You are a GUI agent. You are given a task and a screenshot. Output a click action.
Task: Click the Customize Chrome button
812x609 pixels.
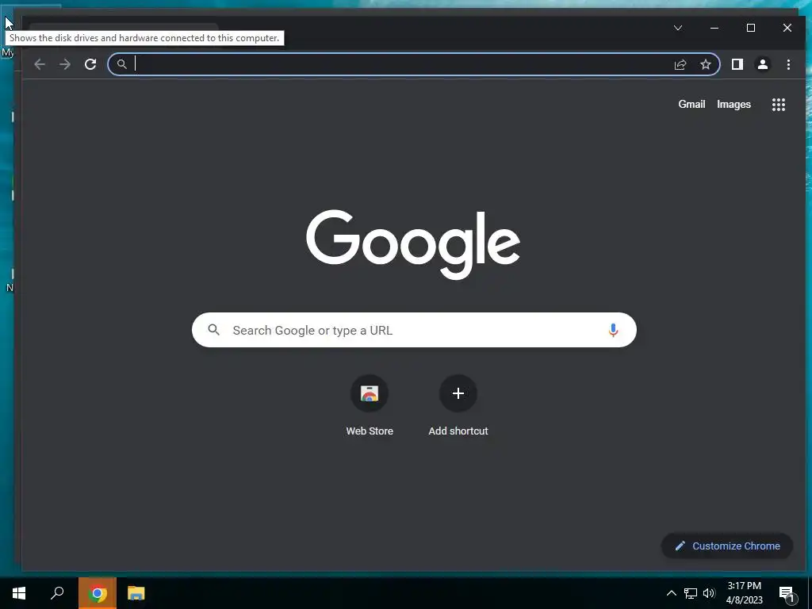[x=727, y=546]
